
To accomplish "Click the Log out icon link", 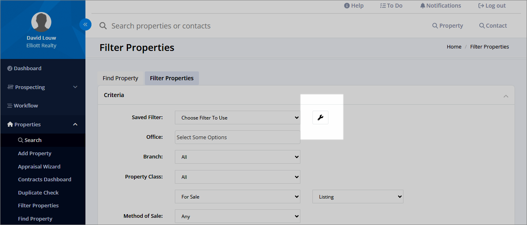I will point(492,6).
